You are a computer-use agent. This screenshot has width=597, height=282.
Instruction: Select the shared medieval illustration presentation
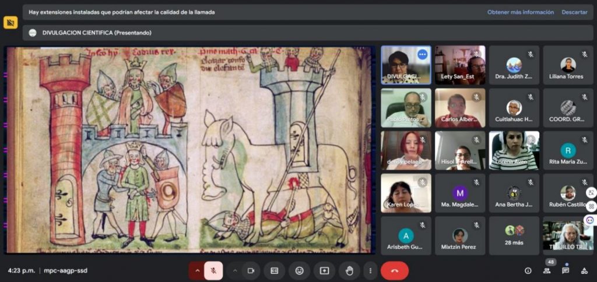pos(190,150)
